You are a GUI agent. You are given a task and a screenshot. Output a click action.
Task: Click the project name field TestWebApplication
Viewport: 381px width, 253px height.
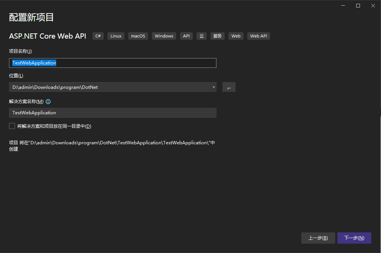112,63
